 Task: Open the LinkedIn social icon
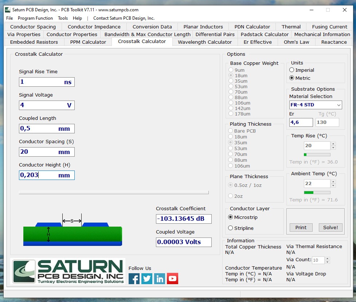(x=160, y=279)
